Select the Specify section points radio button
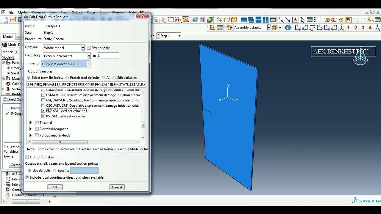The height and width of the screenshot is (214, 381). (x=54, y=171)
